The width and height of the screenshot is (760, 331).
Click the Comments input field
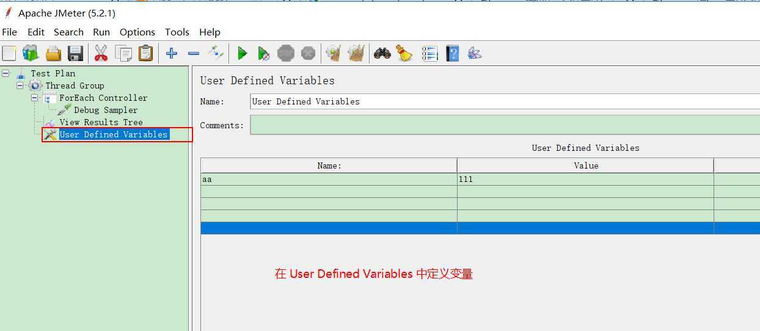coord(505,125)
